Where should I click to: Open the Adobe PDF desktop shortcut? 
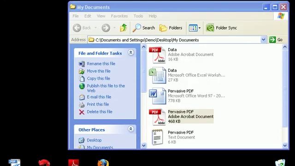coord(74,163)
